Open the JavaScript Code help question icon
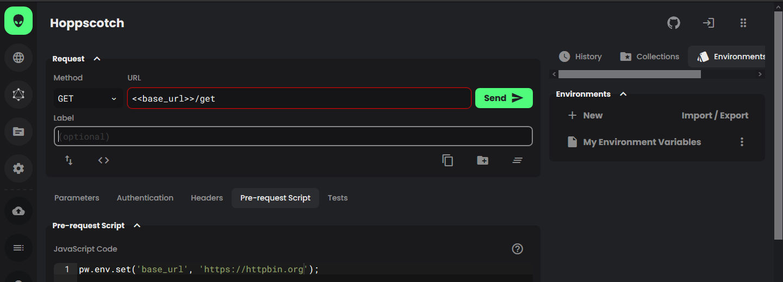 point(518,249)
